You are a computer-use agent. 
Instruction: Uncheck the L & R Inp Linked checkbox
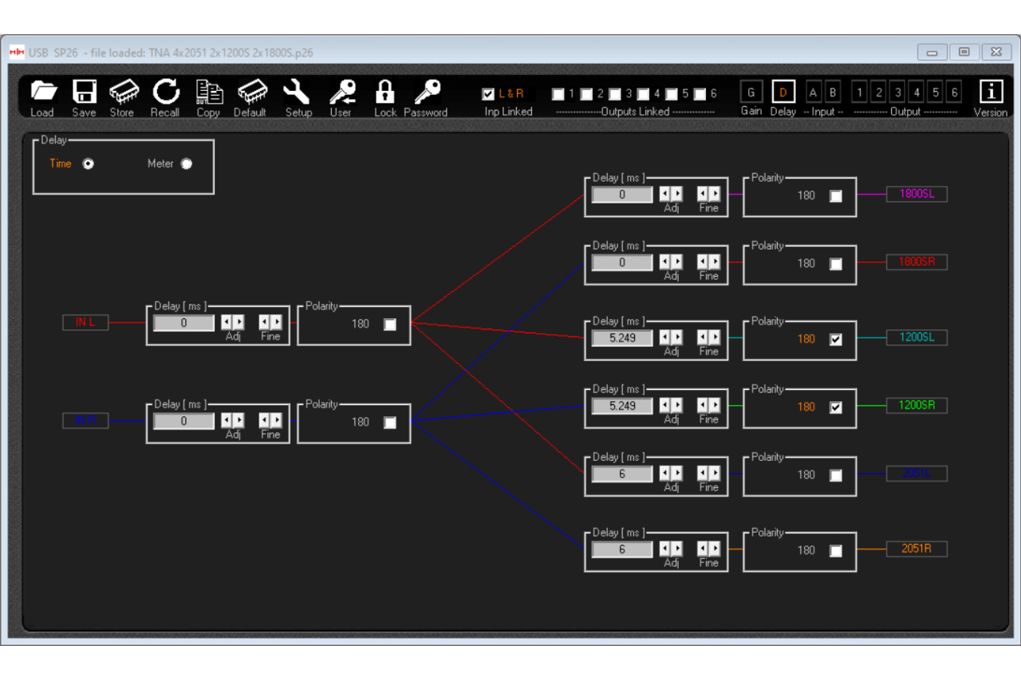489,94
